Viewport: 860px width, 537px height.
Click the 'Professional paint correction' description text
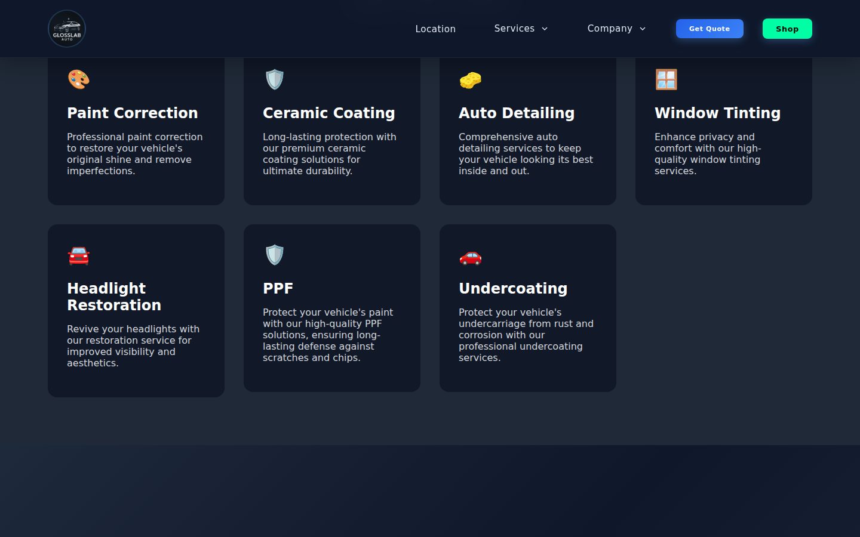135,154
